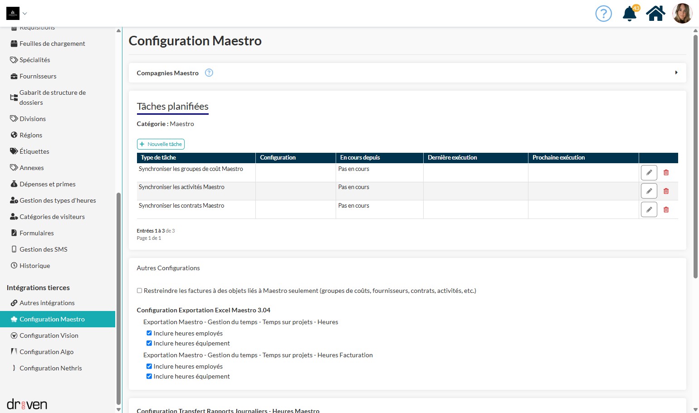The image size is (699, 413).
Task: Toggle Restreindre les factures checkbox
Action: click(139, 291)
